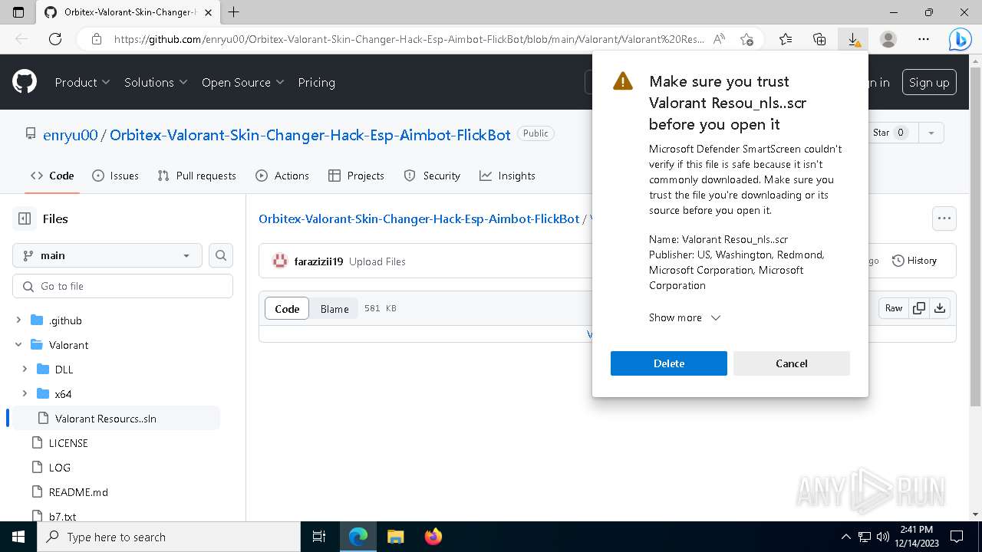Click the Sign up button
Image resolution: width=982 pixels, height=552 pixels.
pyautogui.click(x=929, y=82)
